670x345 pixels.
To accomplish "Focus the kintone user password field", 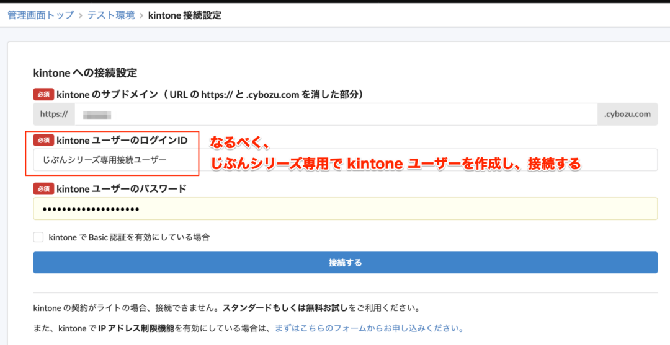I will pyautogui.click(x=345, y=209).
